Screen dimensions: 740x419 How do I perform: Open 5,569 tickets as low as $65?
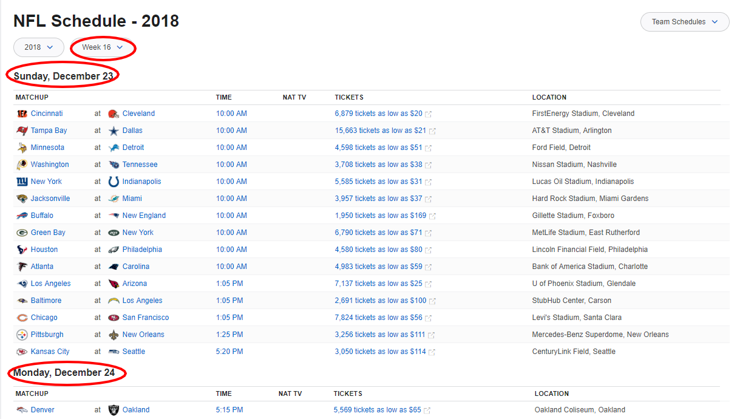378,410
